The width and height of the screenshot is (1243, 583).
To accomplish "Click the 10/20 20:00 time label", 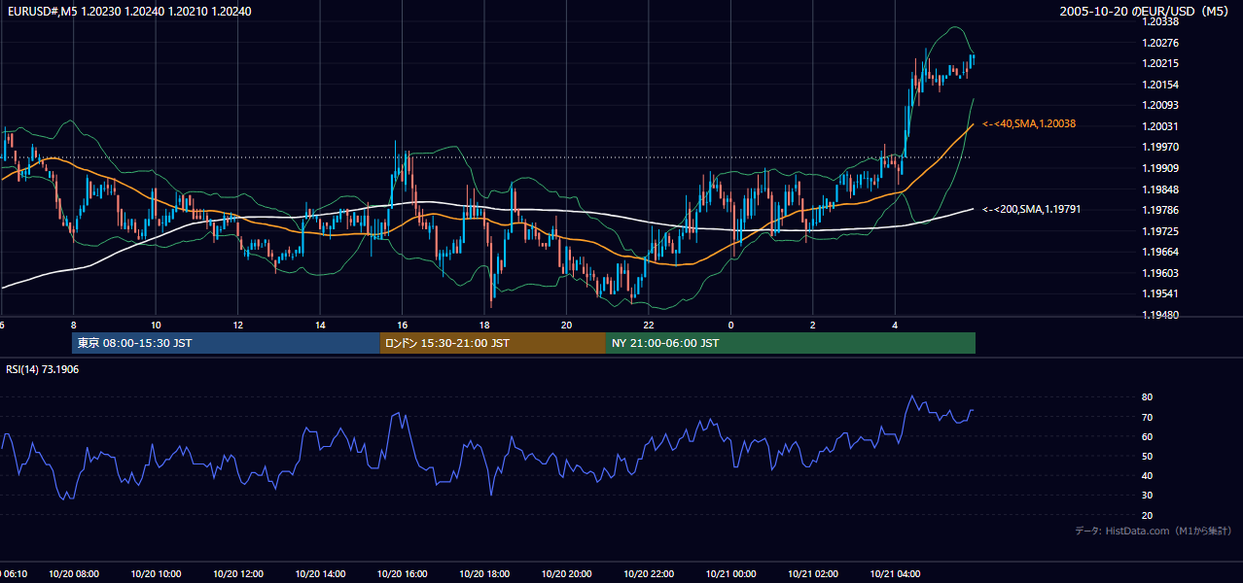I will tap(567, 573).
